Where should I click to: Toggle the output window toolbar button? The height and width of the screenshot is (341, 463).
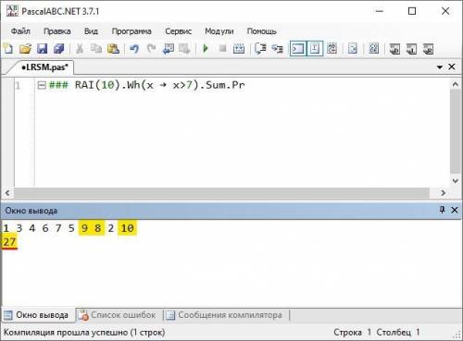(x=298, y=49)
